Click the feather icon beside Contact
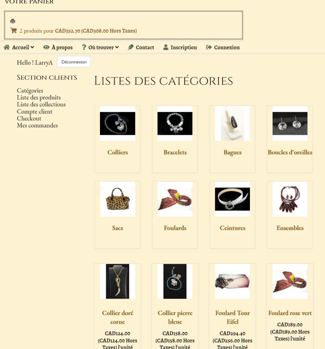 point(131,47)
